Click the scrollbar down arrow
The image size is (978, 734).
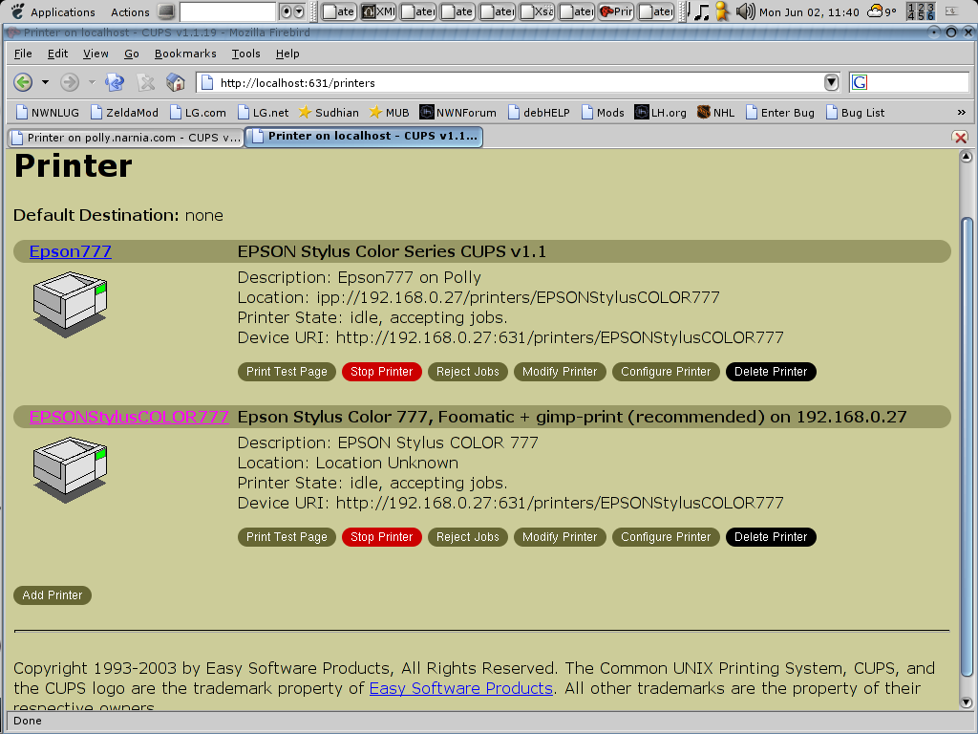coord(967,702)
